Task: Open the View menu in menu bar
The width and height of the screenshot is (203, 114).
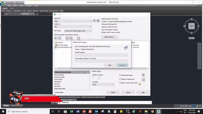Action: coord(15,6)
